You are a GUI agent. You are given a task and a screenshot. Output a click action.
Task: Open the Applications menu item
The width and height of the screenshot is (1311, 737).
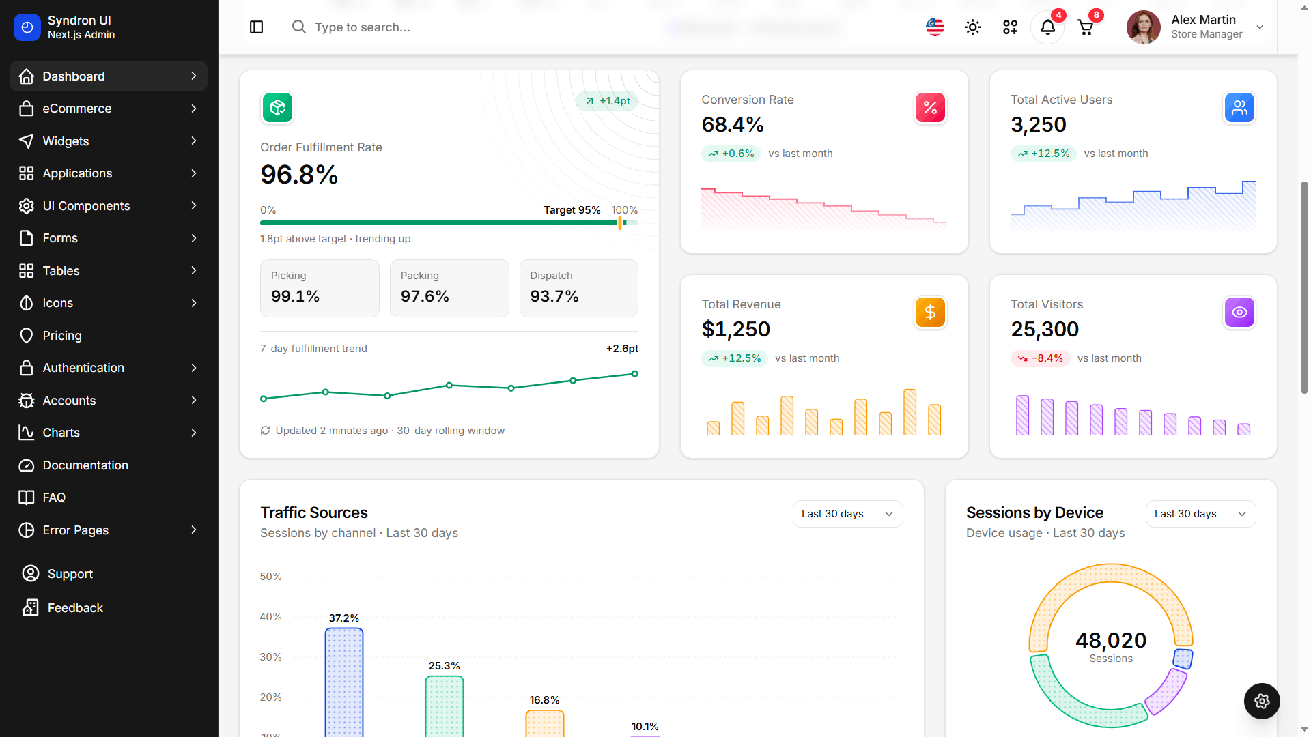click(109, 173)
